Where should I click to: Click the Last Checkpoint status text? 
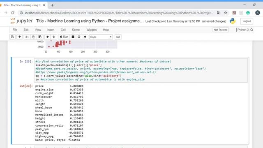click(173, 21)
